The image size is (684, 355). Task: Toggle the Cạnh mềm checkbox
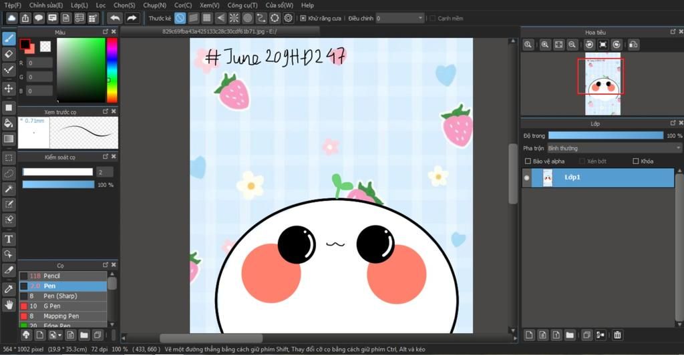tap(433, 18)
